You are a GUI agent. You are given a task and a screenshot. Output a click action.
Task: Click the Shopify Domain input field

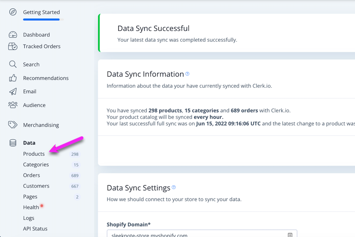pos(202,233)
